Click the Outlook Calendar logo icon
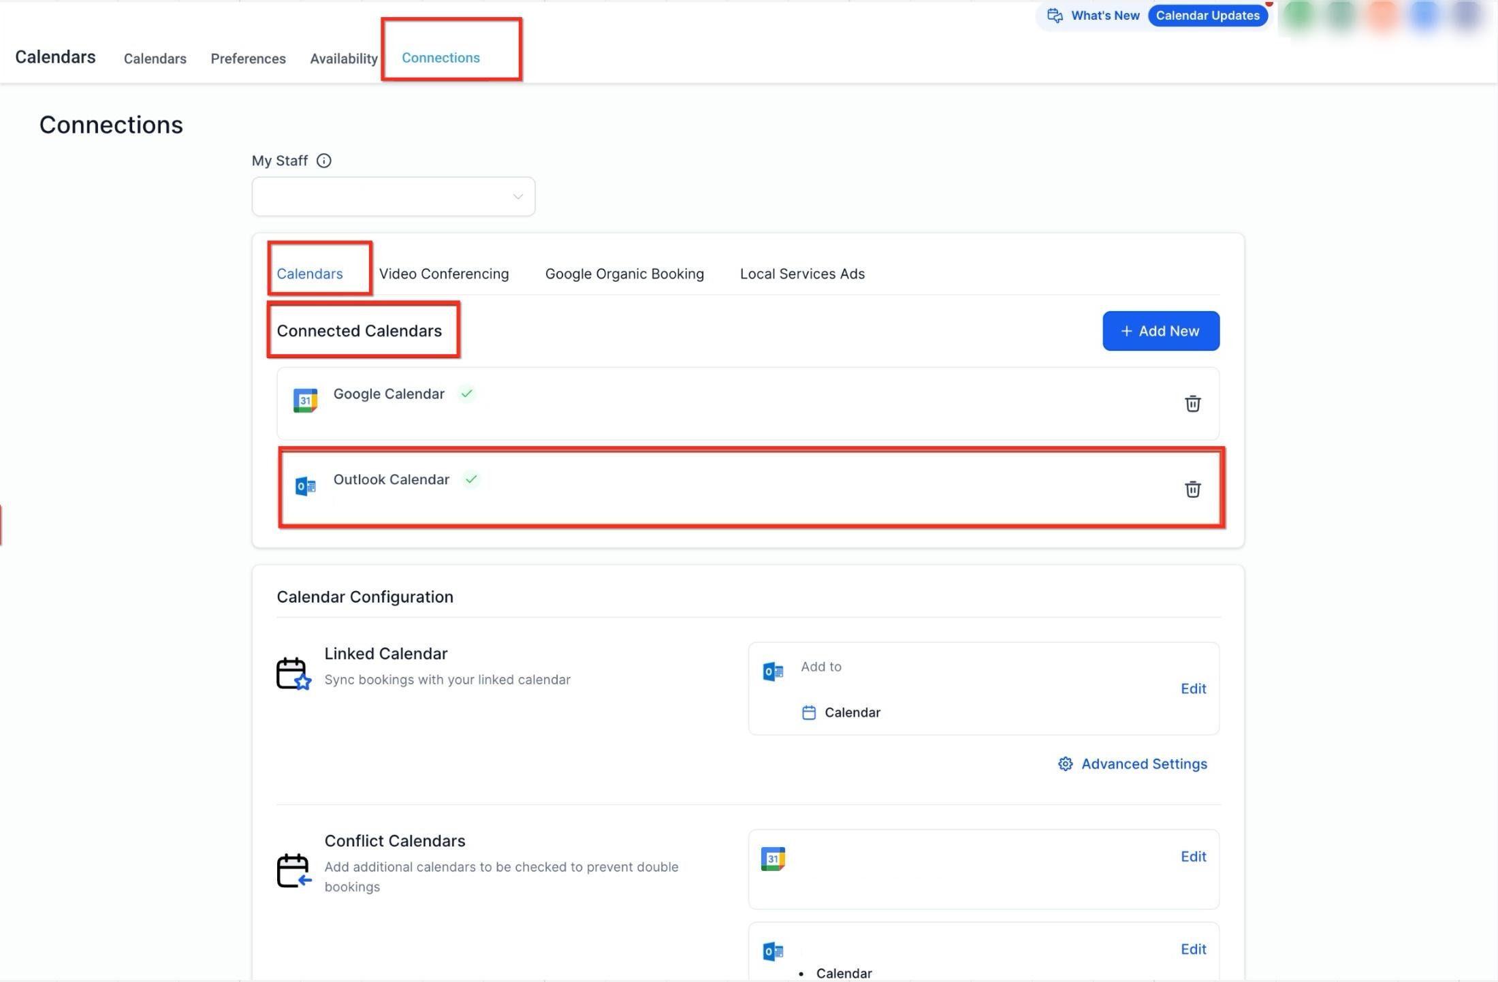Screen dimensions: 1498x982 pos(305,486)
